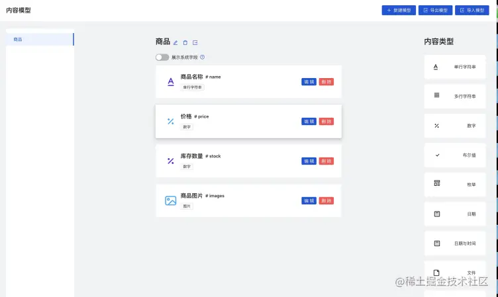Click the 数字 tag under 价格
Image resolution: width=498 pixels, height=297 pixels.
point(187,127)
